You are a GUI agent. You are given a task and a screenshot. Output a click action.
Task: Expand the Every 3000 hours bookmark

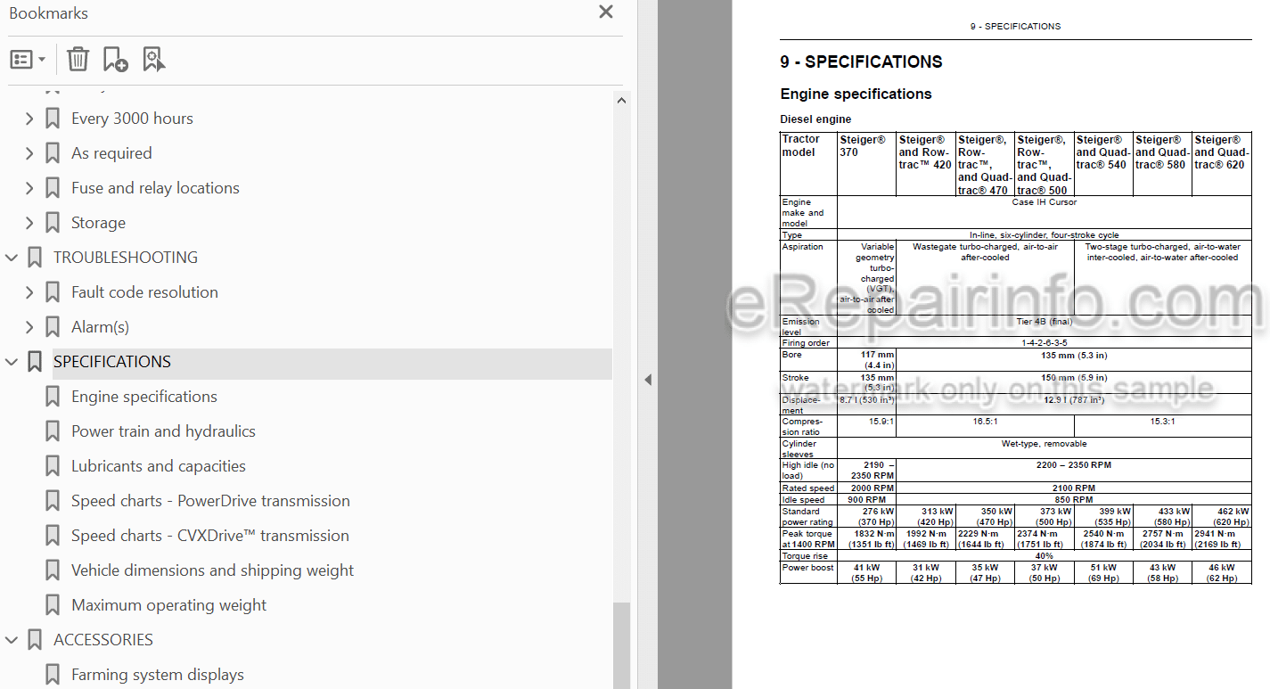tap(29, 119)
